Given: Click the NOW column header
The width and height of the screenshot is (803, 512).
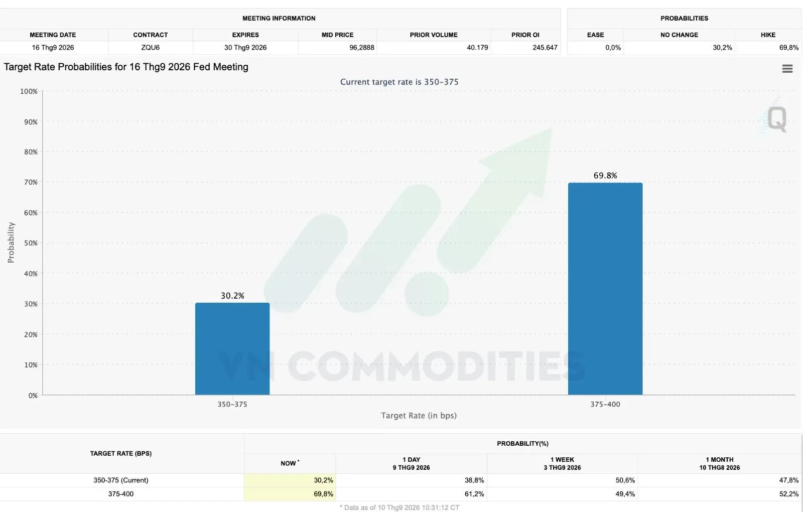Looking at the screenshot, I should point(290,463).
